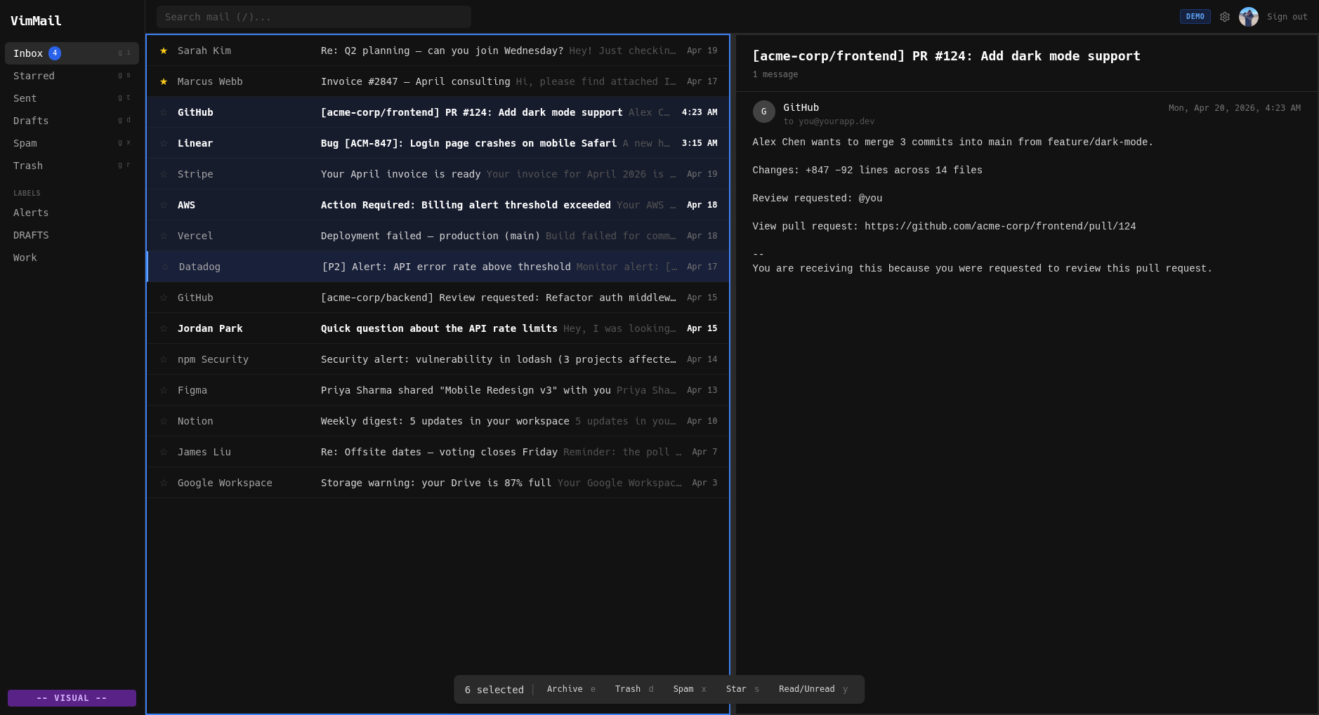The height and width of the screenshot is (715, 1319).
Task: Open the Trash folder
Action: pos(27,166)
